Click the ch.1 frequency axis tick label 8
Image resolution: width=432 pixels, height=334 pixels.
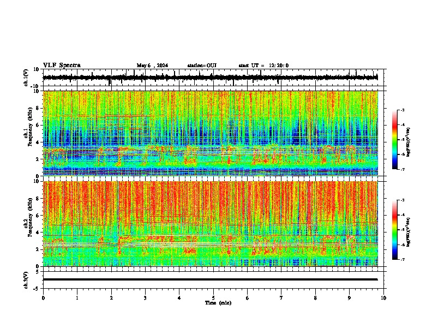click(x=38, y=108)
